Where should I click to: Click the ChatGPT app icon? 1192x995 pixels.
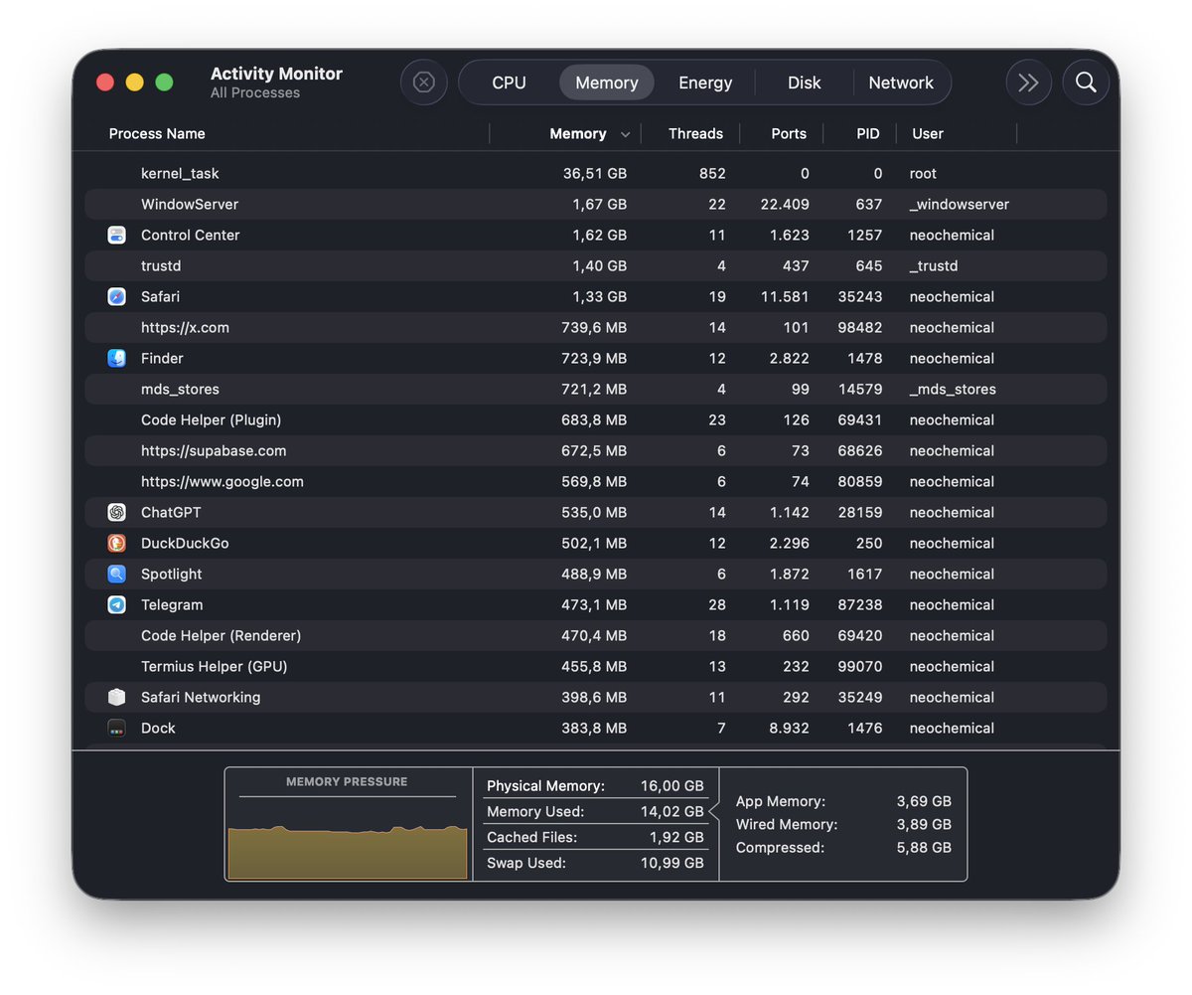pyautogui.click(x=116, y=513)
